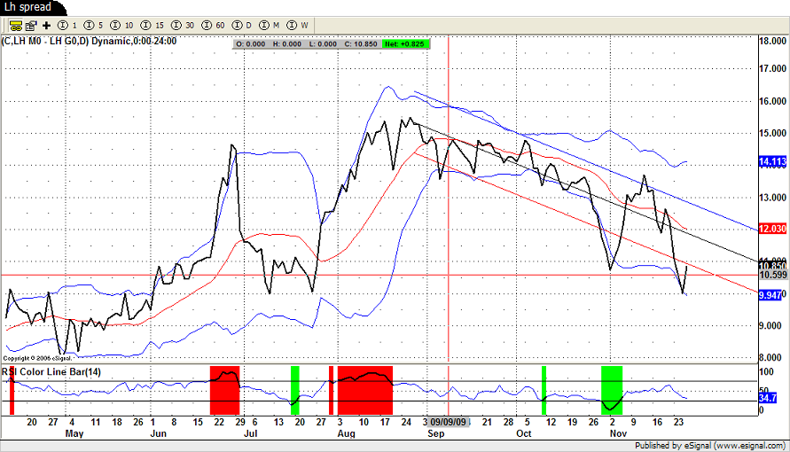Click the red 12.030 price label

[x=770, y=229]
